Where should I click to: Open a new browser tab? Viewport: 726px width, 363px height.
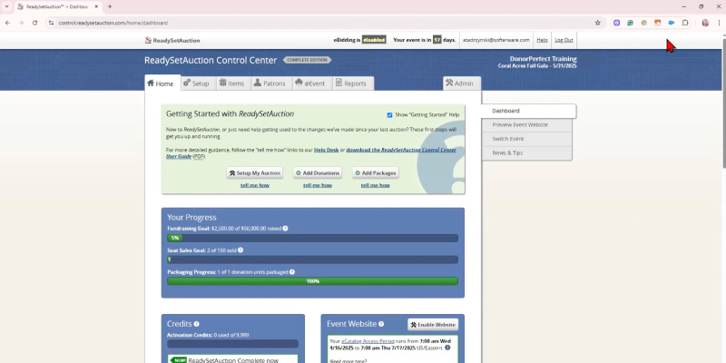pyautogui.click(x=110, y=6)
